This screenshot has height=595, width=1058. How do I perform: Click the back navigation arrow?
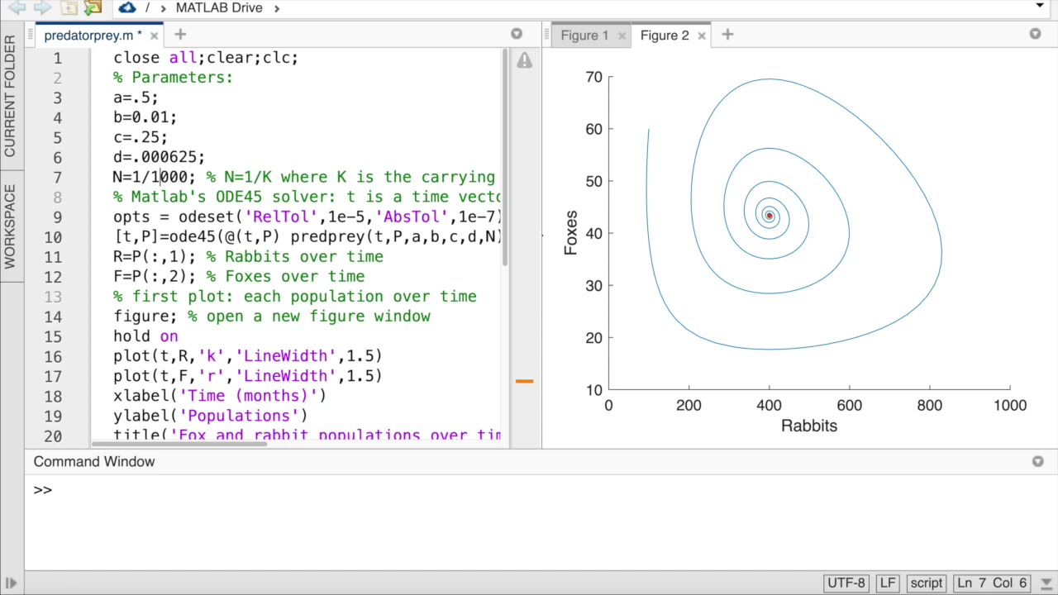(16, 7)
